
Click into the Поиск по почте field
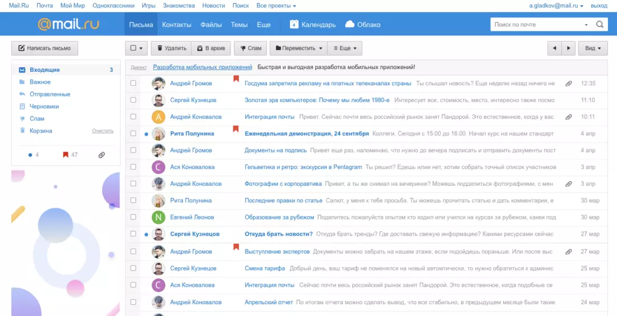[537, 24]
